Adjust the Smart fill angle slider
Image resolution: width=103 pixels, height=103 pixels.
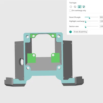tap(89, 18)
